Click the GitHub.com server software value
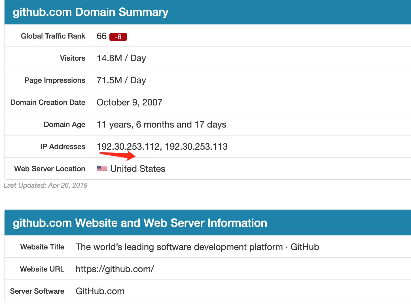The image size is (411, 305). point(100,291)
